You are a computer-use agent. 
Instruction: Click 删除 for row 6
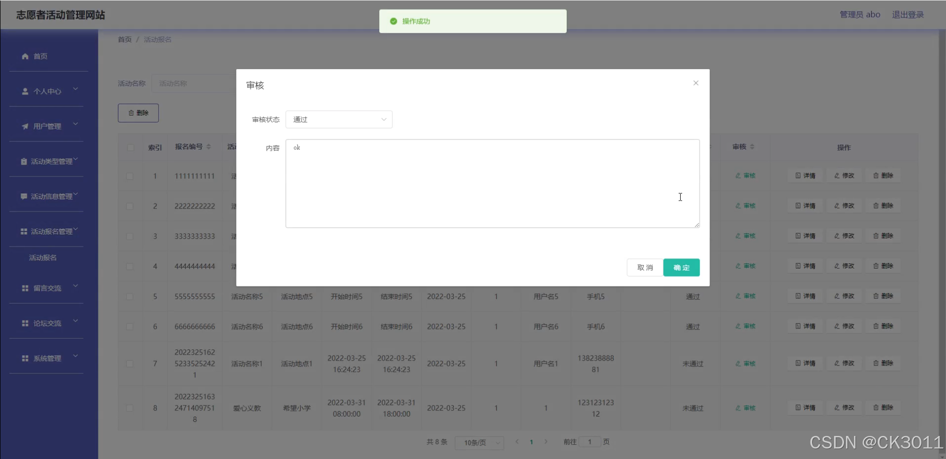point(883,326)
